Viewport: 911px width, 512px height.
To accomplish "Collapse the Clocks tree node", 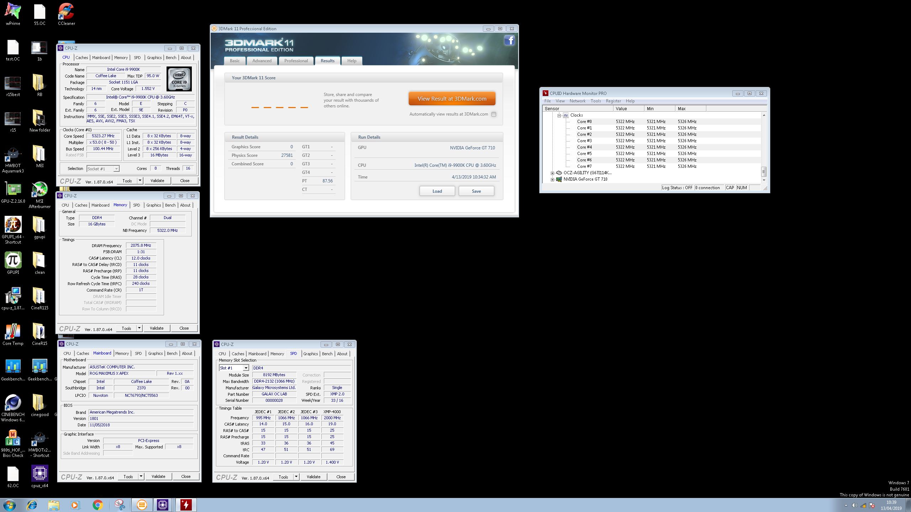I will [x=559, y=116].
